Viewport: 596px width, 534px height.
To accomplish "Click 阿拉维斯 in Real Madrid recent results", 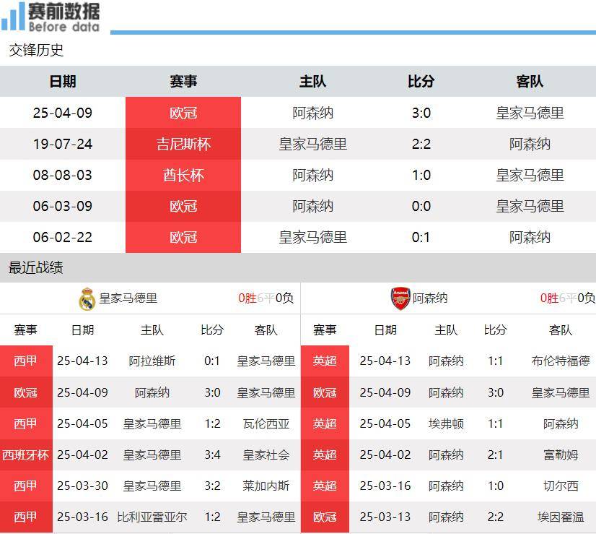I will (x=152, y=361).
